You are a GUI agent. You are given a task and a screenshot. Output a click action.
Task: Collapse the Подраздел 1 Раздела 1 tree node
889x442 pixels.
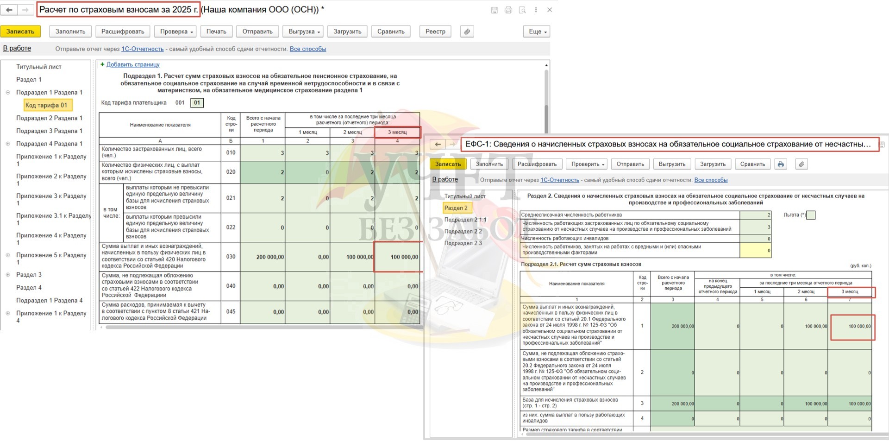(x=8, y=92)
